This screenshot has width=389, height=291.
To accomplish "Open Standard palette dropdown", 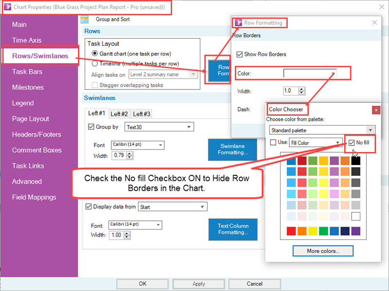I will click(x=322, y=130).
